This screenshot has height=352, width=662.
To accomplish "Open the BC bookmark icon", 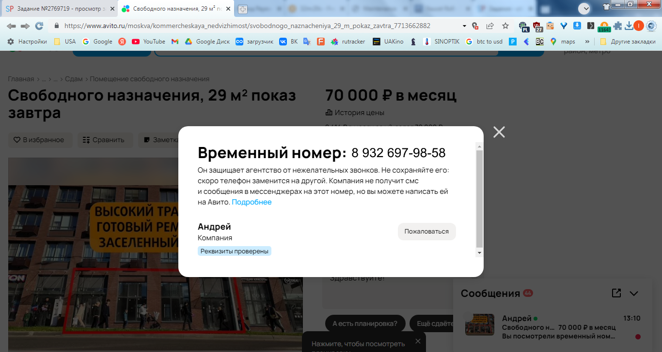I will 539,42.
